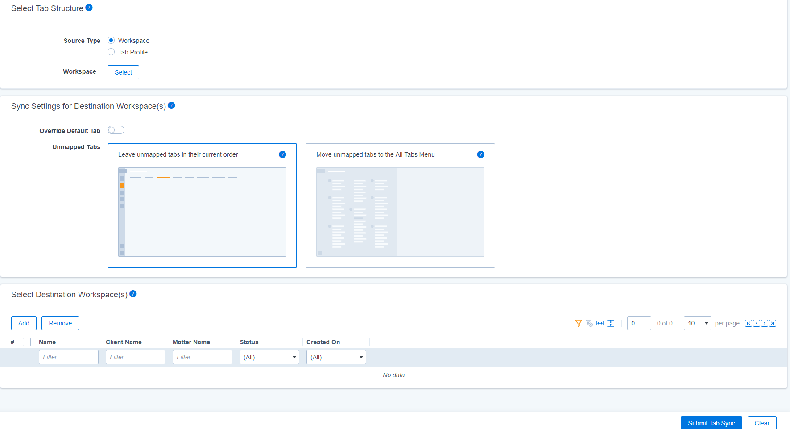The width and height of the screenshot is (790, 429).
Task: Choose Leave unmapped tabs in current order card
Action: pyautogui.click(x=202, y=205)
